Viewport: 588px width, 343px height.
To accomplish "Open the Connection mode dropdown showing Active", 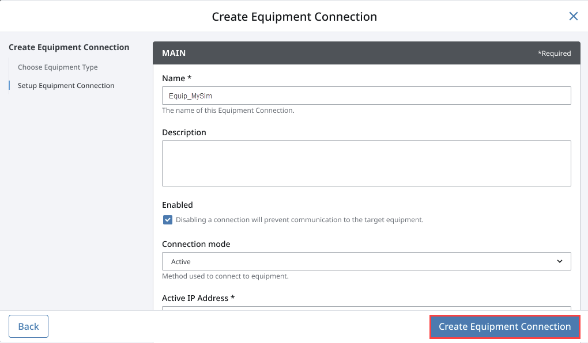I will 367,261.
